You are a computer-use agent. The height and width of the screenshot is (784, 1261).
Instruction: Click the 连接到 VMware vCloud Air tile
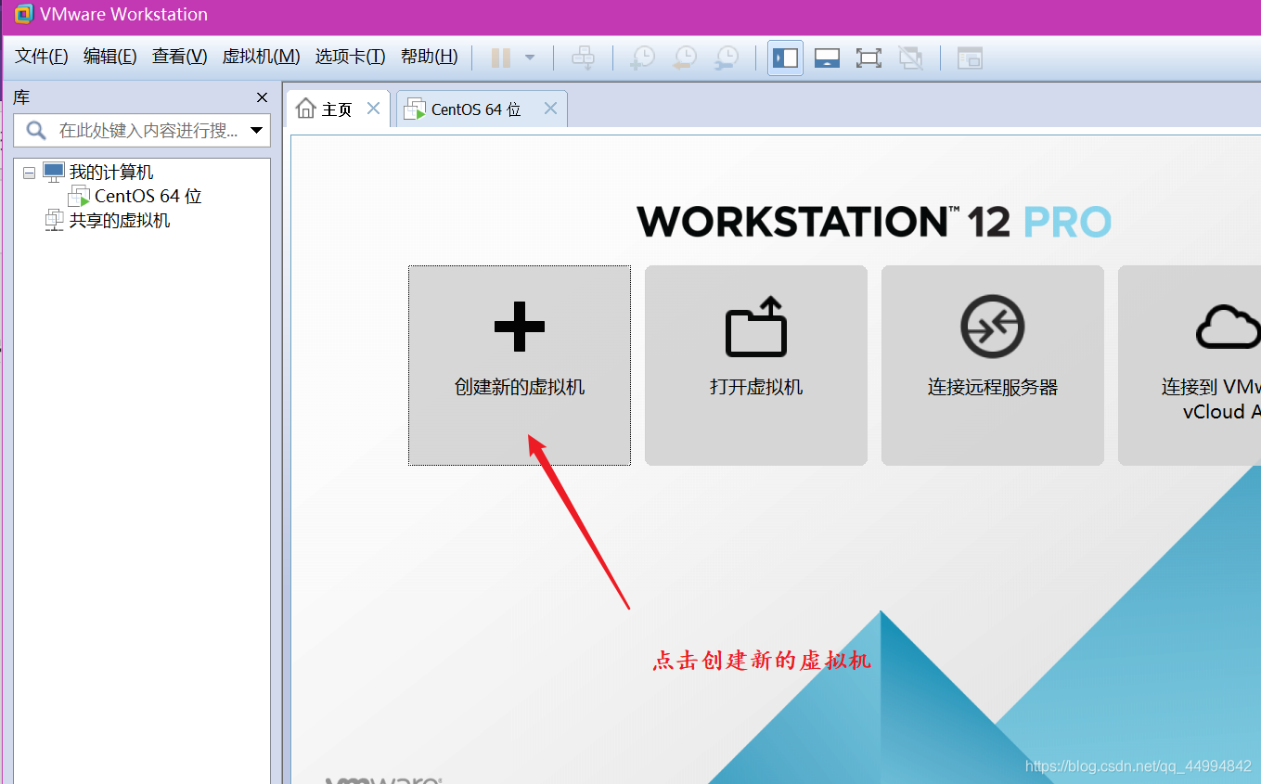pos(1190,366)
